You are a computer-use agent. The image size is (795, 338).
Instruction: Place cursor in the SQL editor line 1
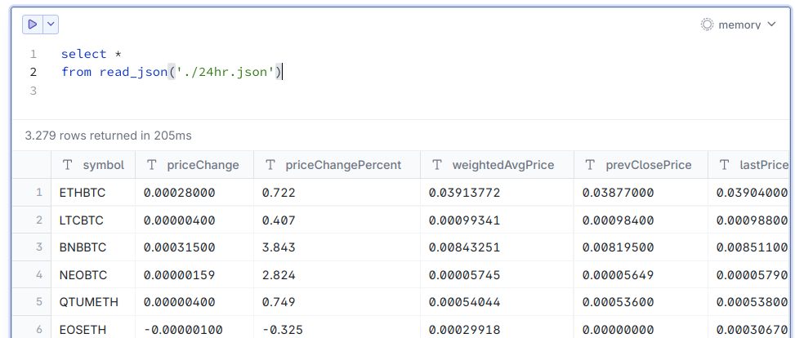[x=92, y=54]
